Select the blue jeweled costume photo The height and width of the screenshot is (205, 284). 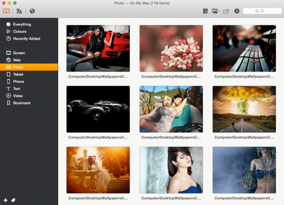click(244, 170)
